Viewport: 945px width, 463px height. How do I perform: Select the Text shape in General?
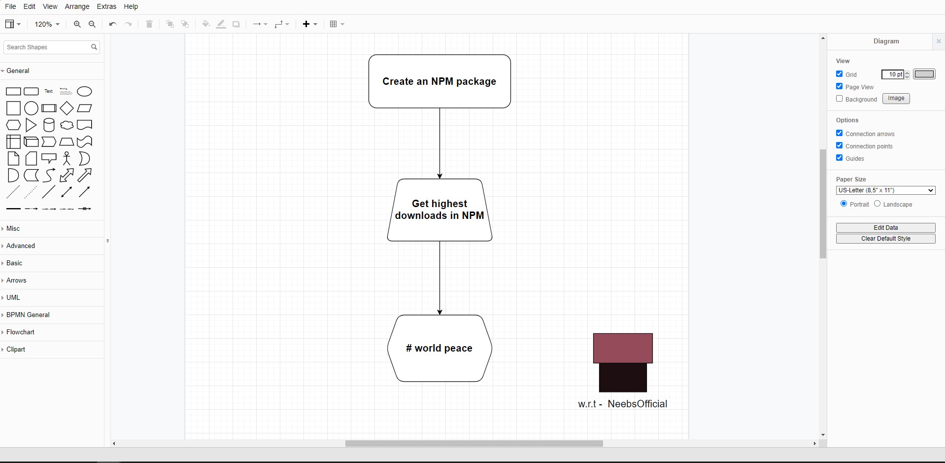click(x=49, y=91)
